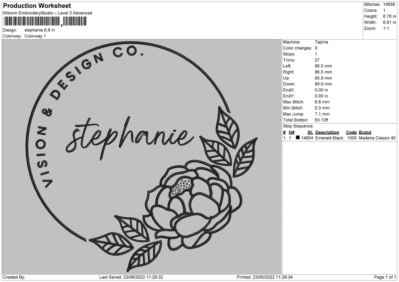Select the 'Code' column header
The image size is (399, 282).
coord(351,132)
